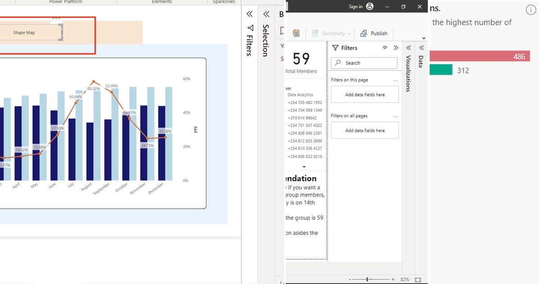This screenshot has height=284, width=541.
Task: Expand the Data pane
Action: pos(422,48)
